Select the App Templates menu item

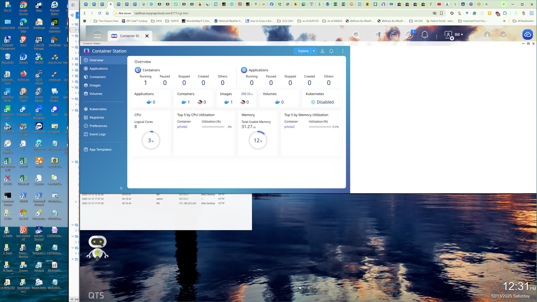100,150
